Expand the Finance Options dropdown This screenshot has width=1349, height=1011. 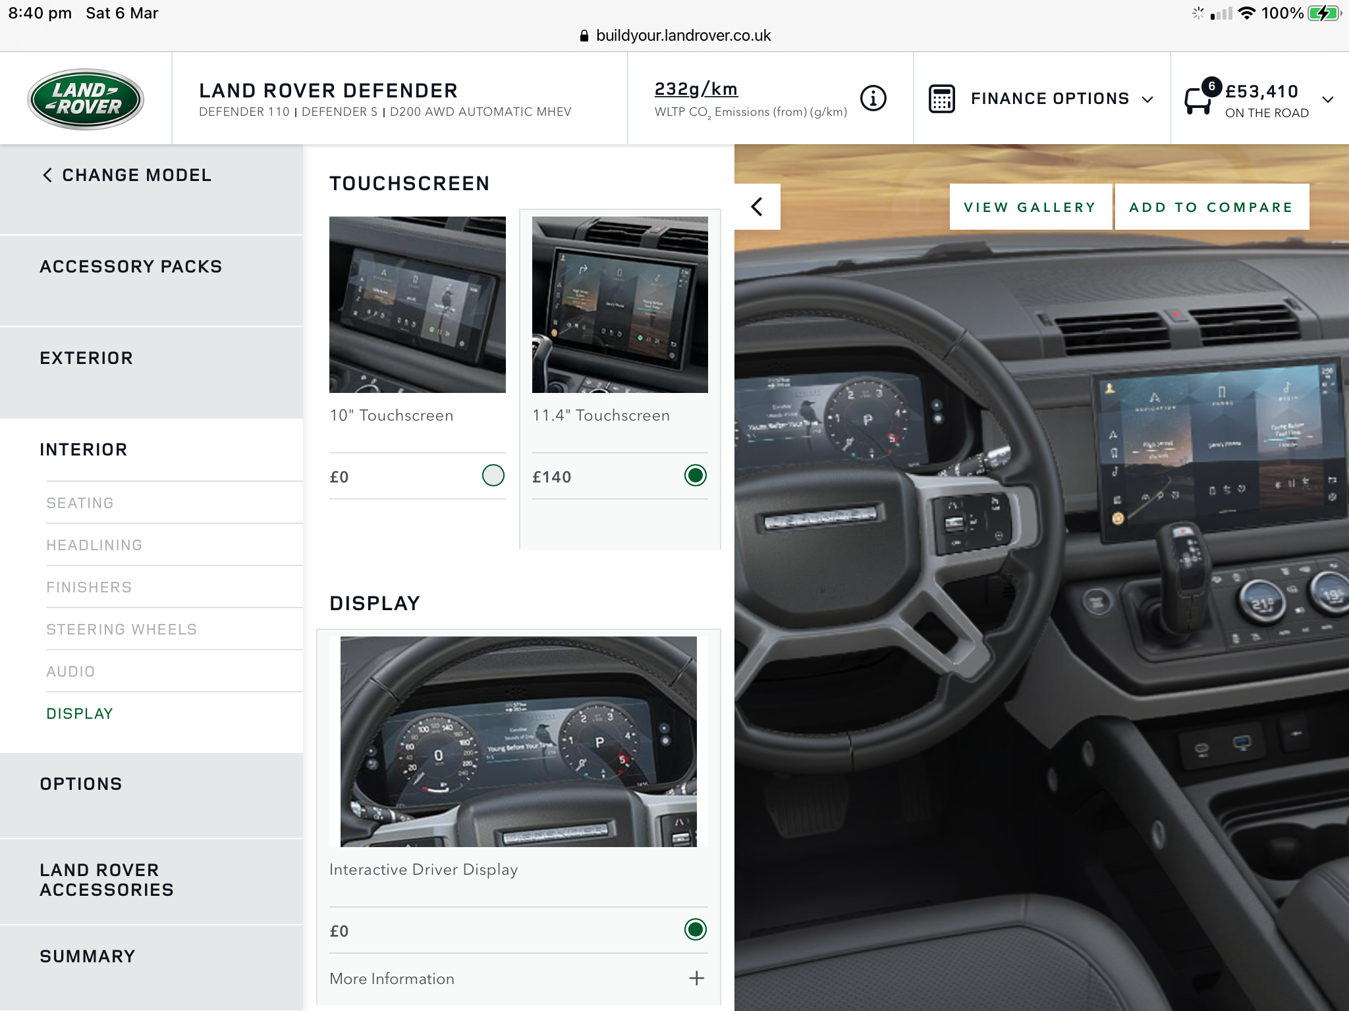(1041, 99)
